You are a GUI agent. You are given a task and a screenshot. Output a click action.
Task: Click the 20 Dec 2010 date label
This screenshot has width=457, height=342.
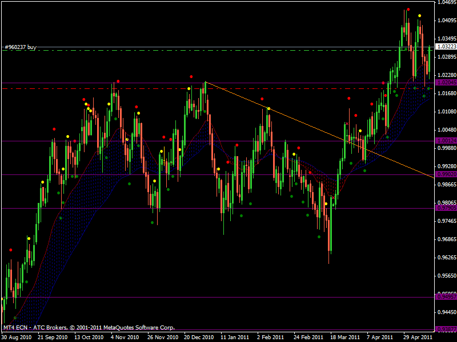click(199, 337)
